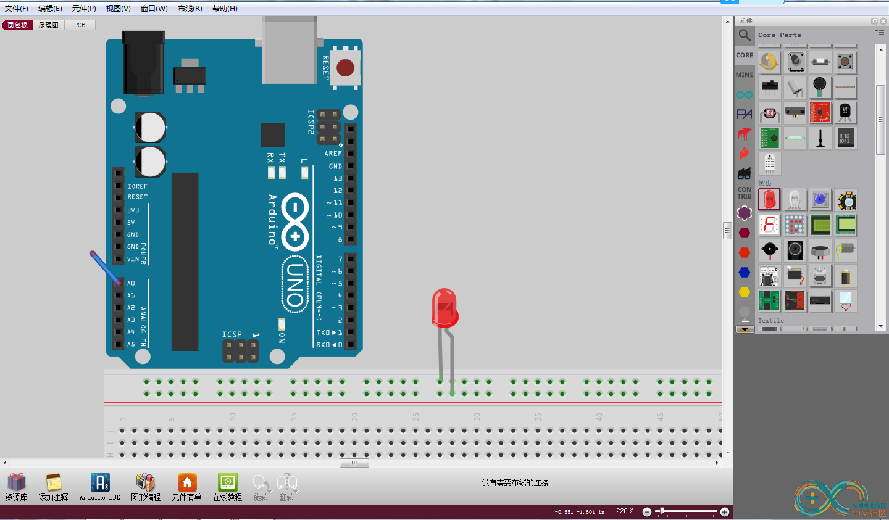889x520 pixels.
Task: Expand more bins with the down-arrow button
Action: 745,329
